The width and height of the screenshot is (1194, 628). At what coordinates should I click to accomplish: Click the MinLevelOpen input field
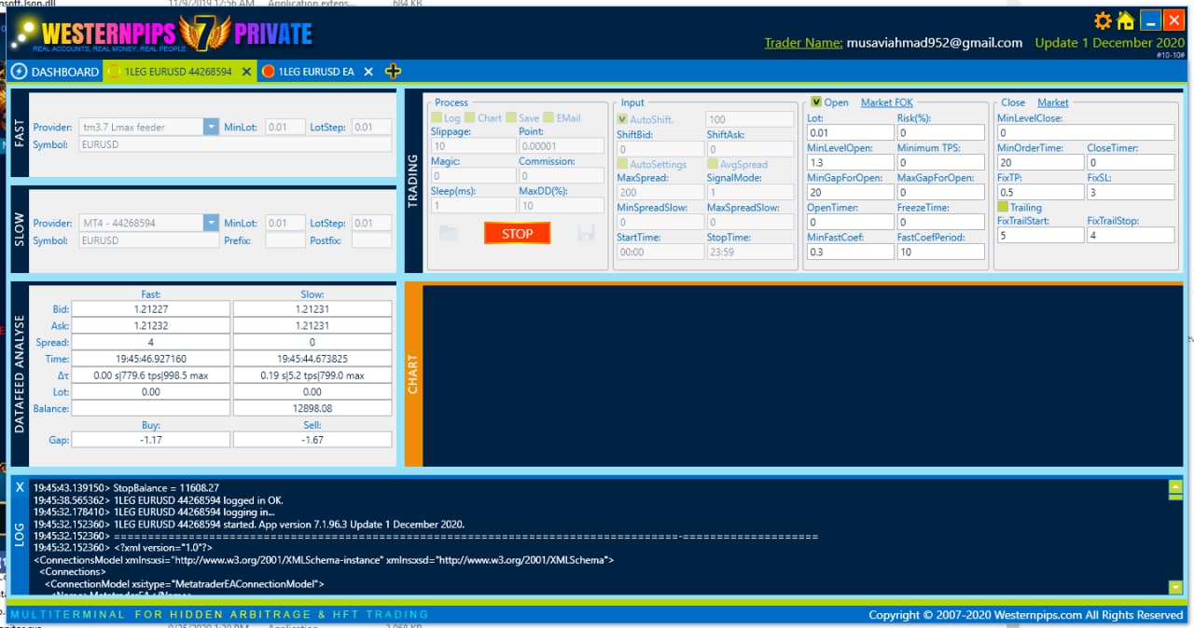pyautogui.click(x=848, y=163)
